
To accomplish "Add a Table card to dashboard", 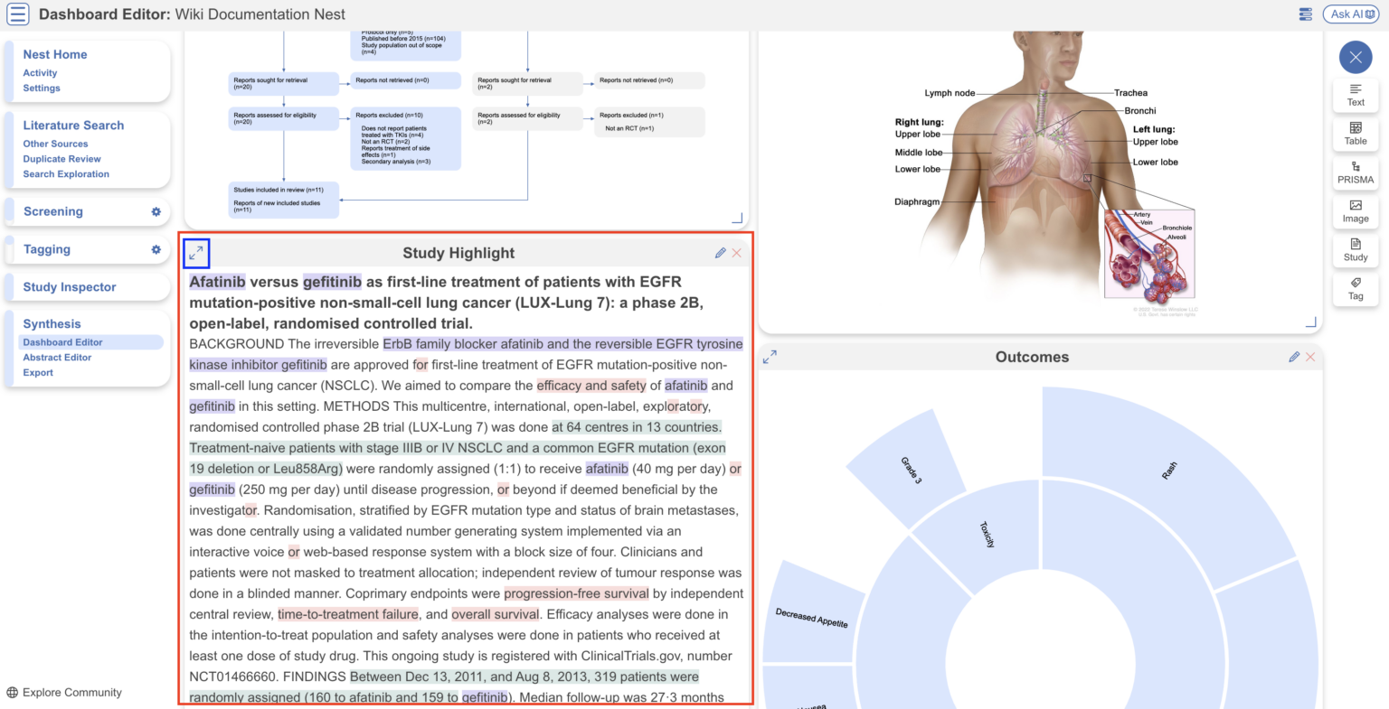I will coord(1355,134).
